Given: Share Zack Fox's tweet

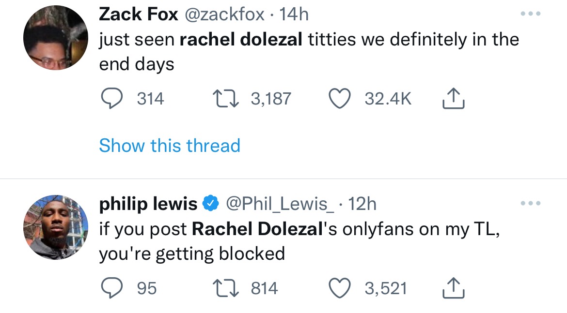Looking at the screenshot, I should pos(454,99).
